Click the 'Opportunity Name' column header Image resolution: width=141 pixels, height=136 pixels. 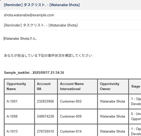(19, 86)
